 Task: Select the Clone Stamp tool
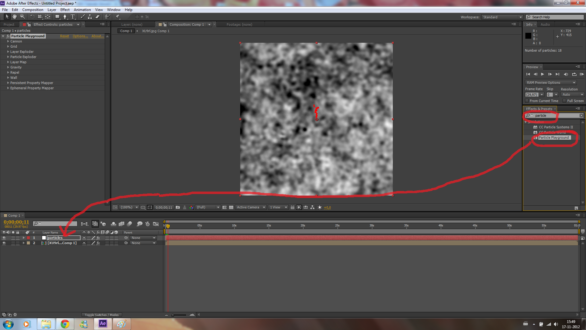click(x=90, y=17)
